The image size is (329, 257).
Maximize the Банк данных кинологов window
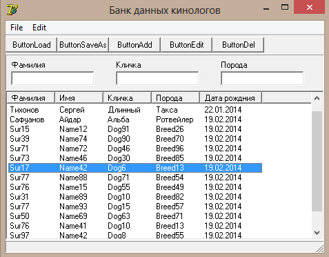click(285, 8)
